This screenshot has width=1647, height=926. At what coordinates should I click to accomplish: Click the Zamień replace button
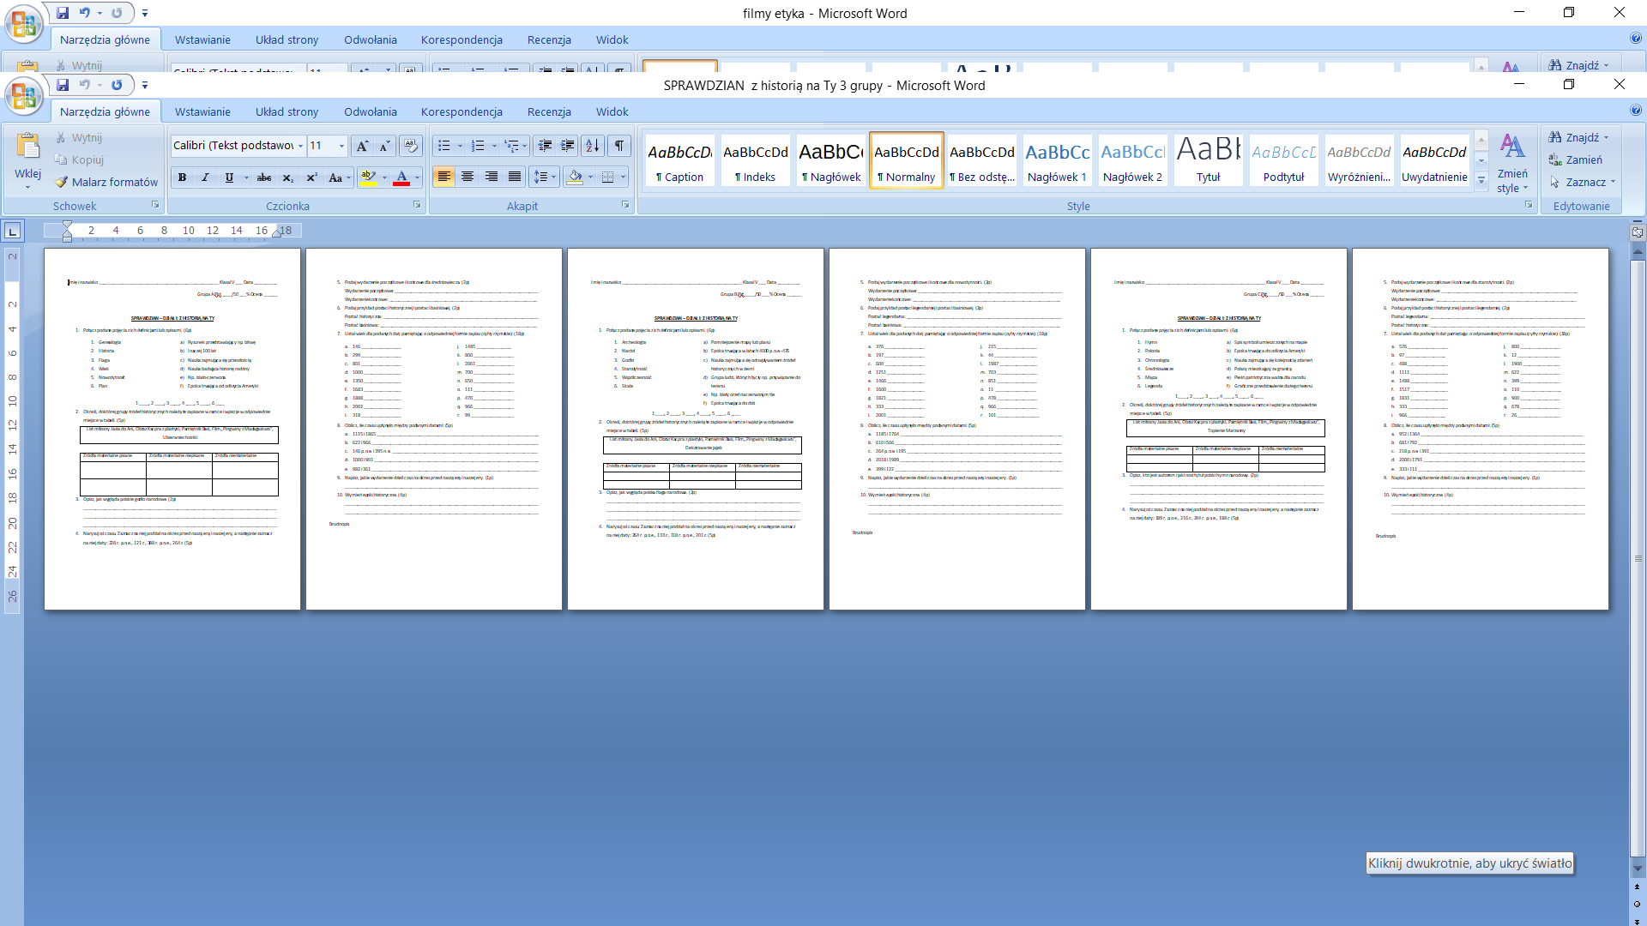click(x=1575, y=159)
